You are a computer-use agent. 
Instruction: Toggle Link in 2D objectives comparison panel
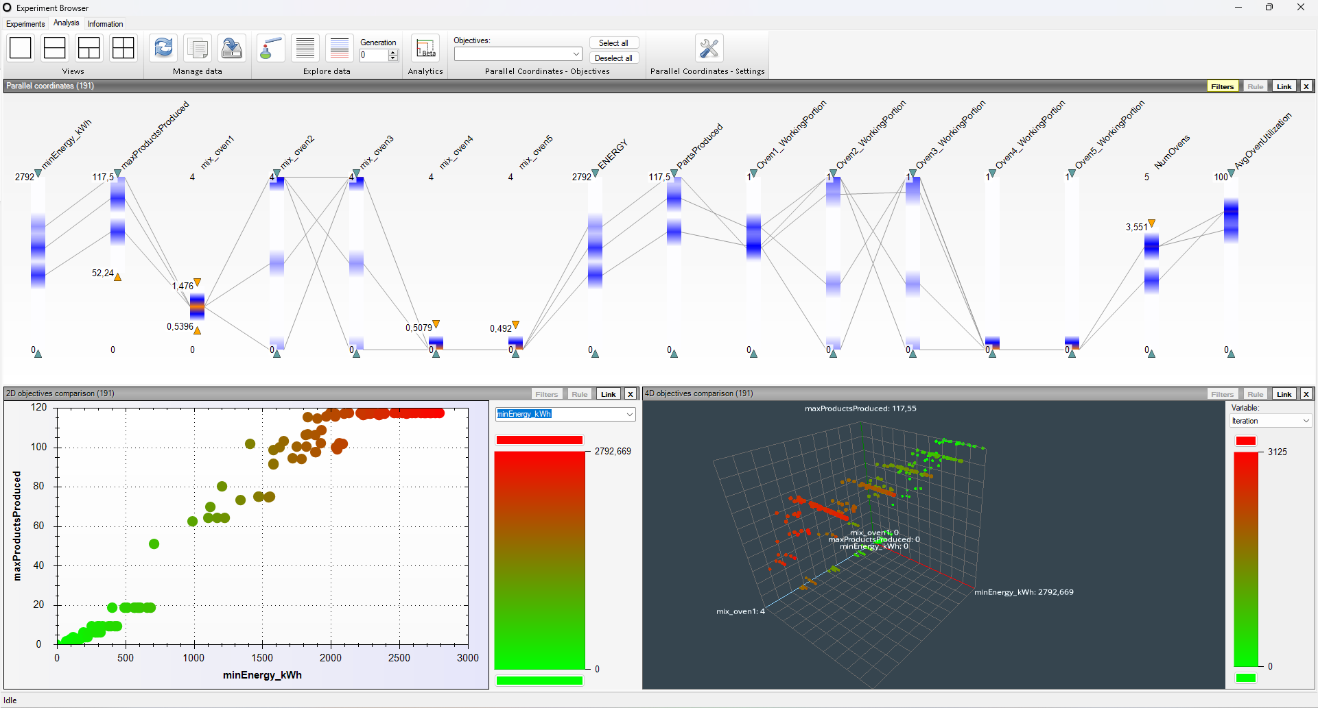(x=608, y=394)
